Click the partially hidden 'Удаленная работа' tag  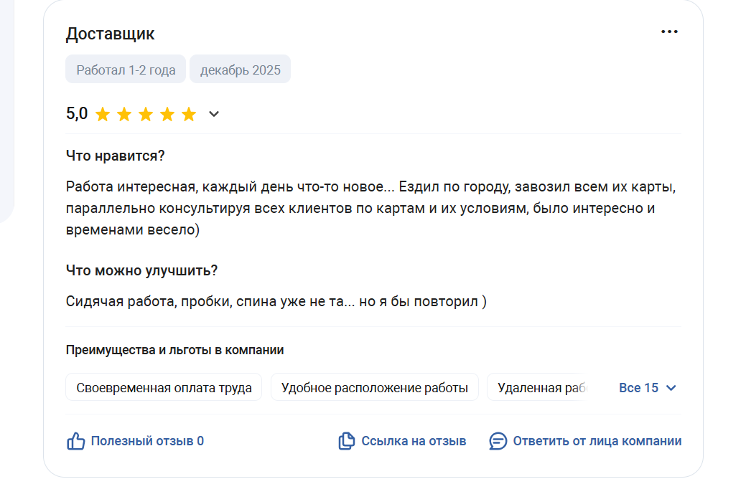(538, 388)
